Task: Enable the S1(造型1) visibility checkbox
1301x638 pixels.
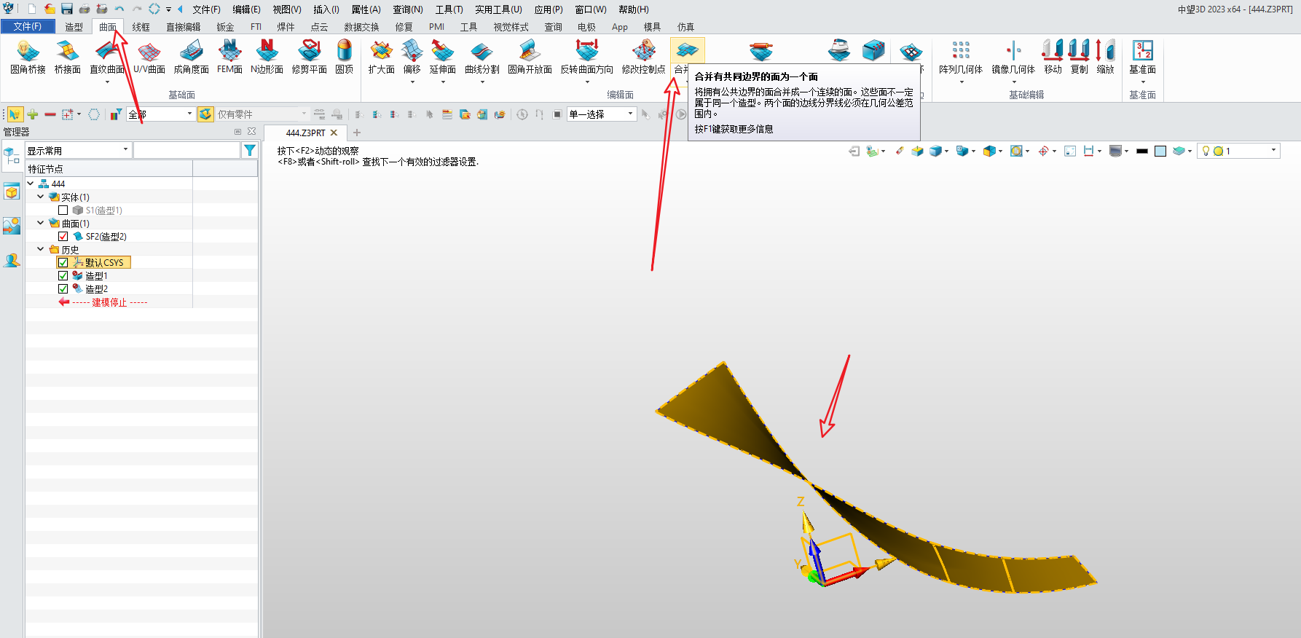Action: click(63, 210)
